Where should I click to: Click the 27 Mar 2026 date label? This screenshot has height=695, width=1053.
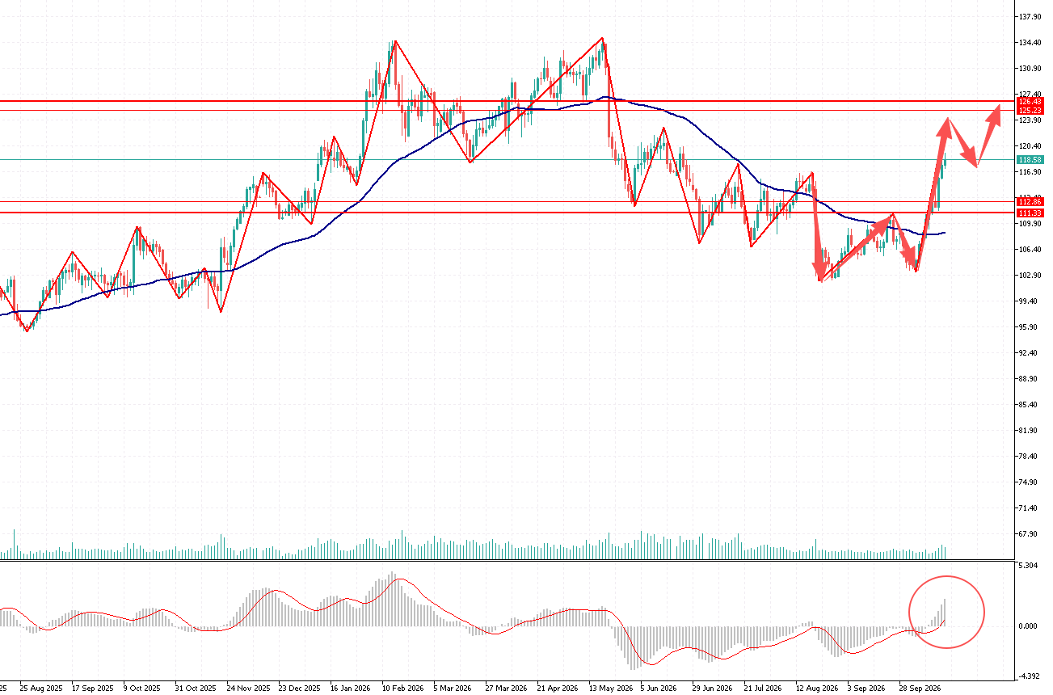click(x=507, y=689)
